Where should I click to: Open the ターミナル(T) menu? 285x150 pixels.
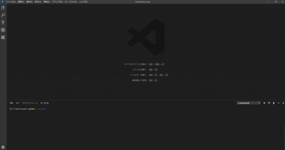click(x=71, y=2)
